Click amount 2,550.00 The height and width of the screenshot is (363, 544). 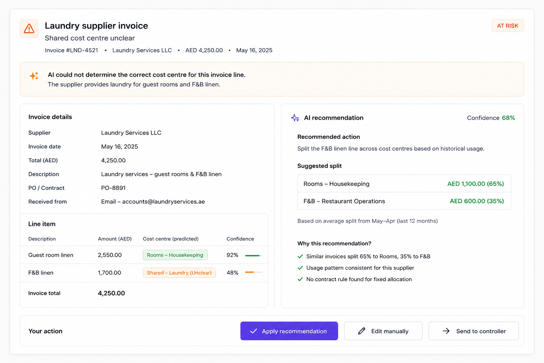tap(110, 255)
